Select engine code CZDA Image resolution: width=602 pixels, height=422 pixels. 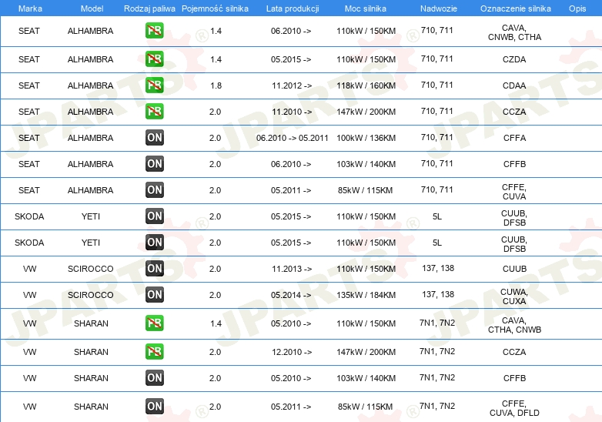point(514,59)
